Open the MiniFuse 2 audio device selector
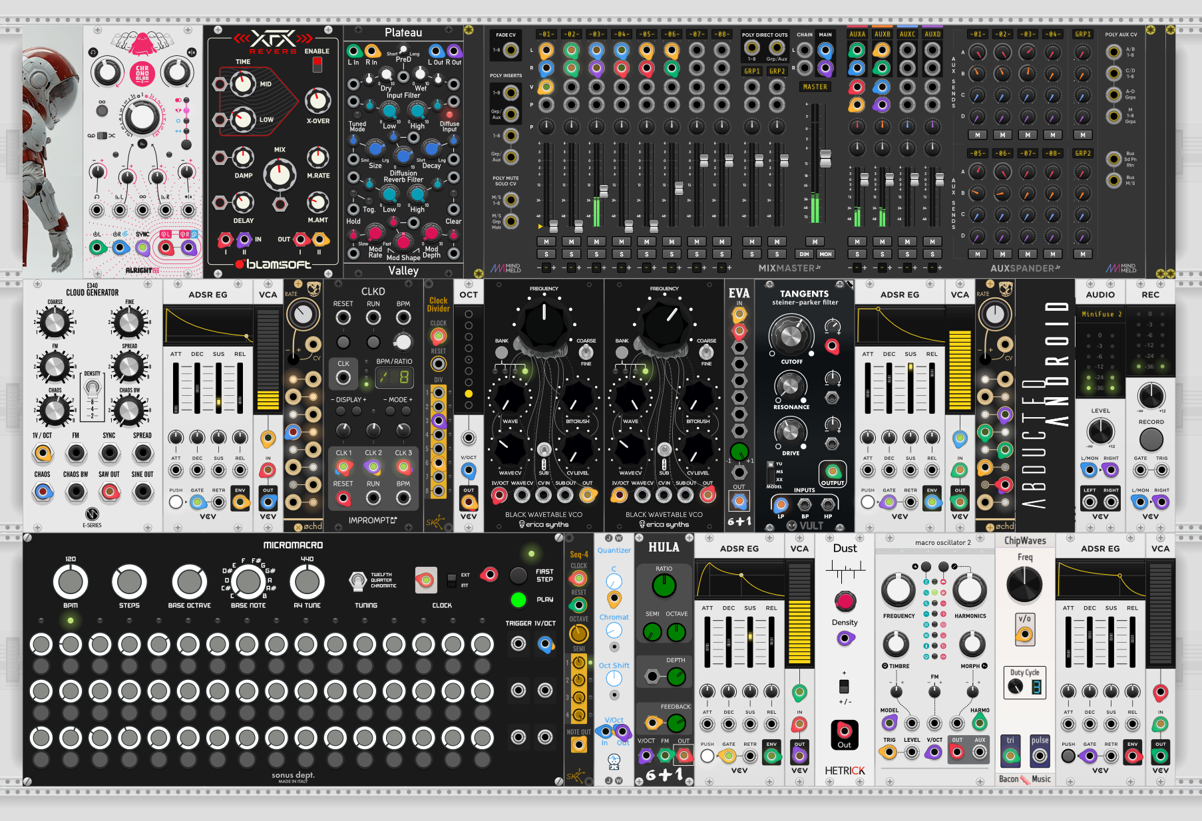 [x=1101, y=314]
